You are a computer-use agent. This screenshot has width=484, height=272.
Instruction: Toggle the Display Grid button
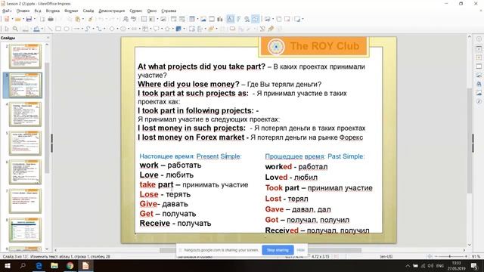144,19
